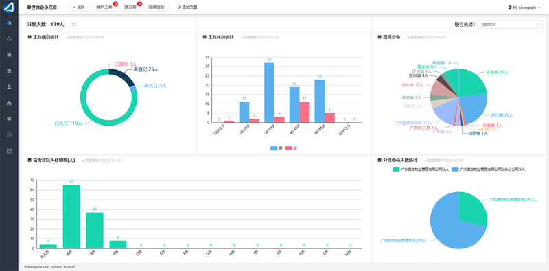
Task: Click the 返回 back button
Action: (x=79, y=7)
